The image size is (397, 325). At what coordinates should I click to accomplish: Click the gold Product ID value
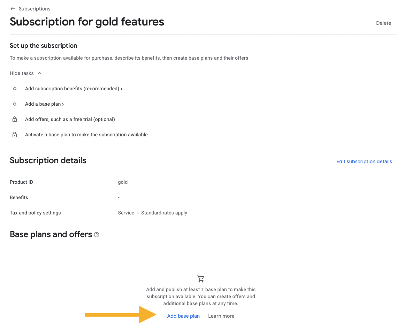pyautogui.click(x=123, y=182)
